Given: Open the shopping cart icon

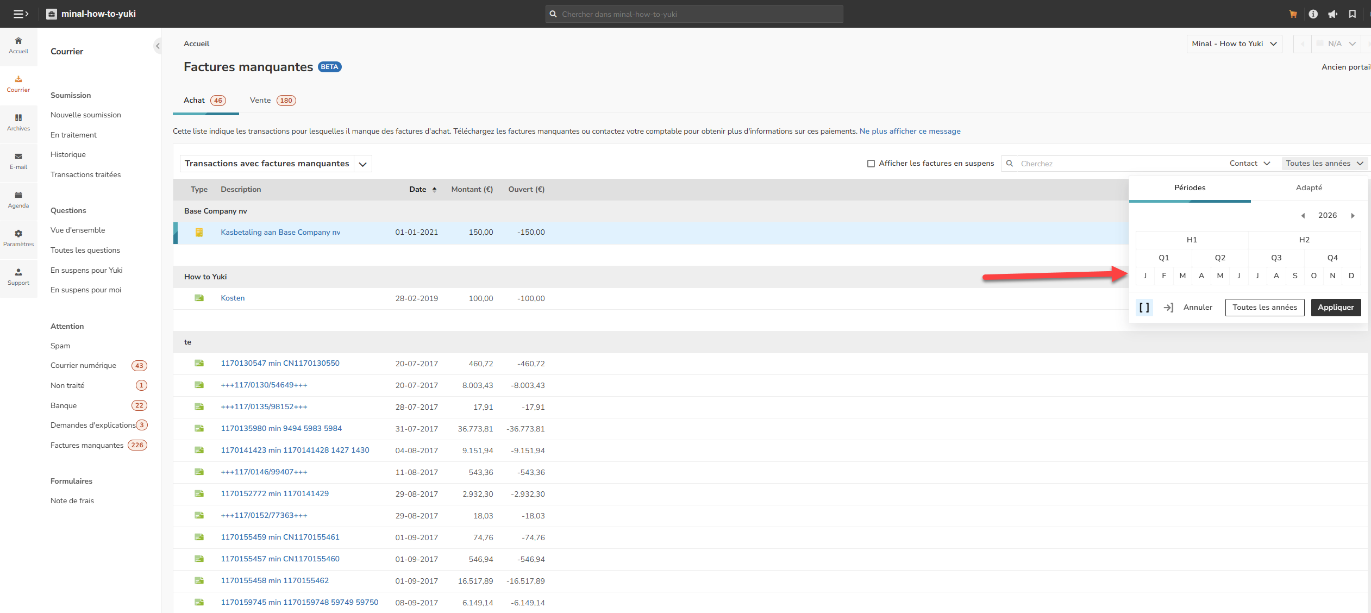Looking at the screenshot, I should tap(1293, 14).
